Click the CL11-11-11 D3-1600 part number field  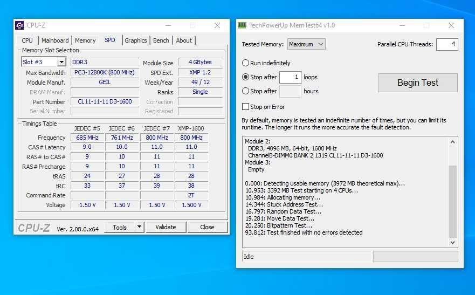pyautogui.click(x=105, y=101)
